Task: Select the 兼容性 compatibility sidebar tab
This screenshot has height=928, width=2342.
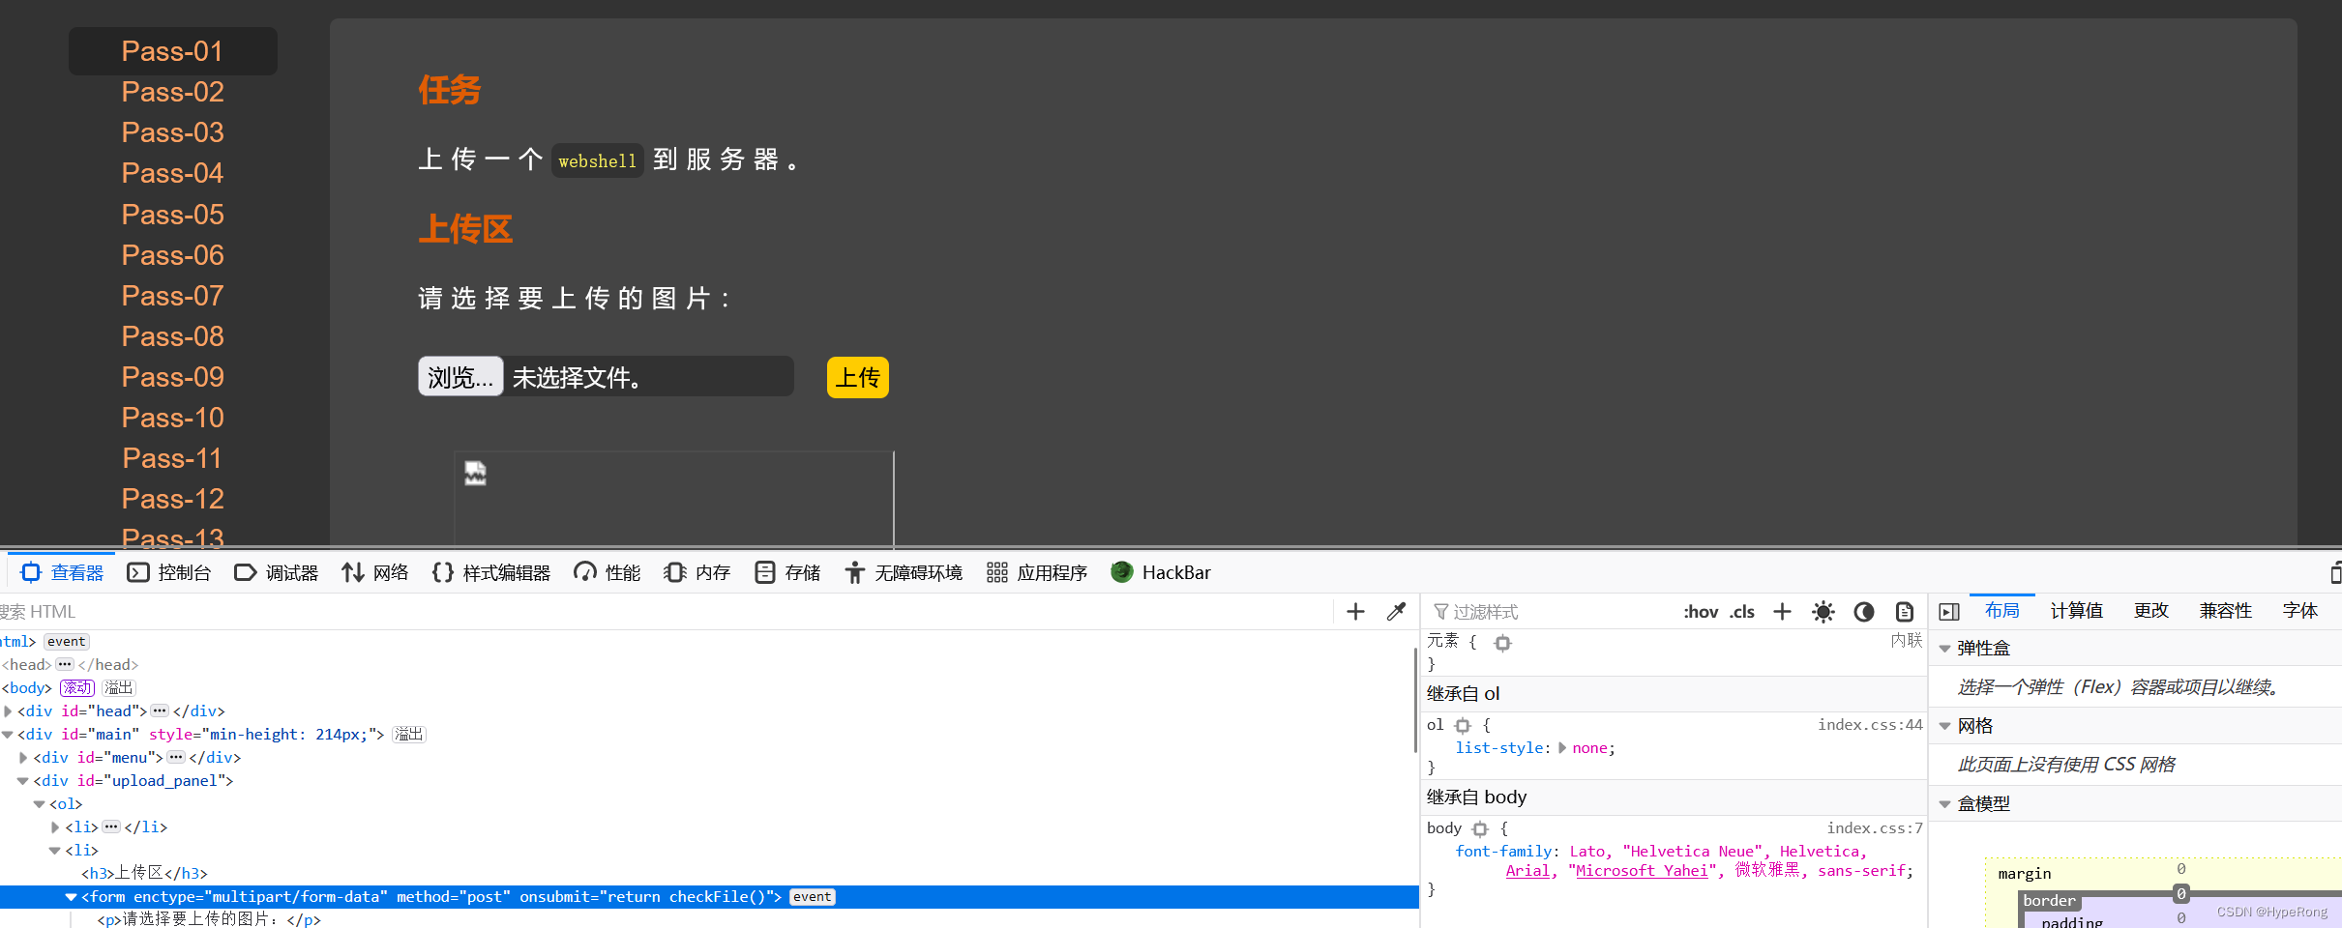Action: (x=2226, y=611)
